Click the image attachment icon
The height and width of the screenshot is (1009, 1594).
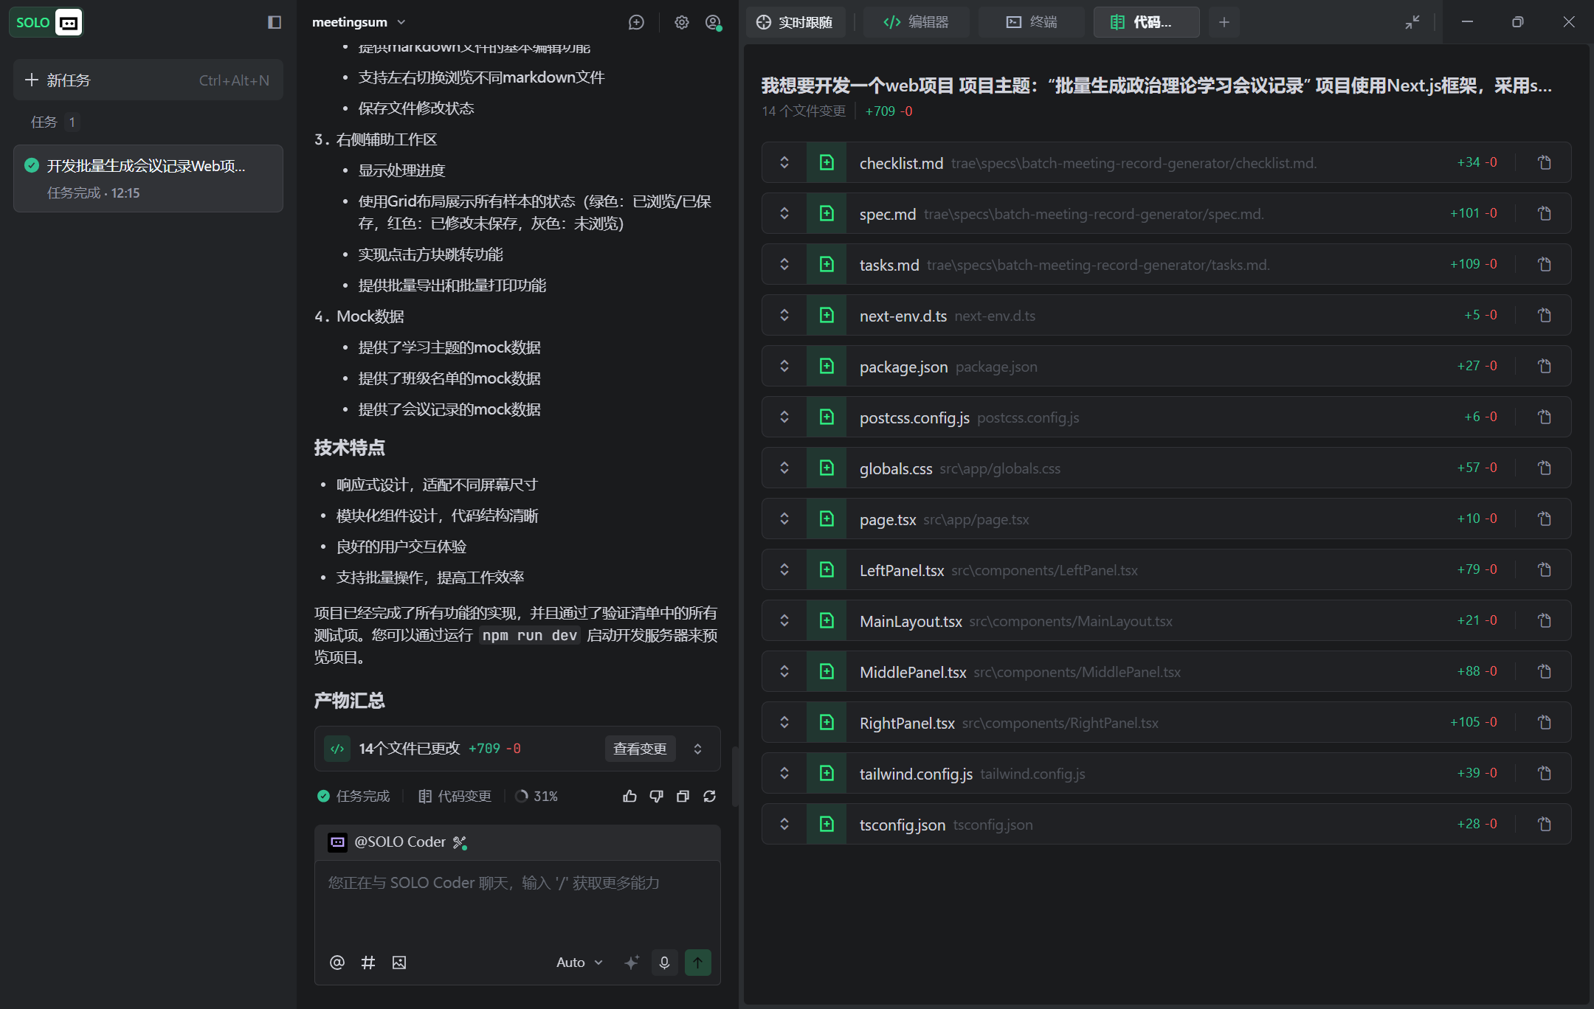[x=399, y=962]
